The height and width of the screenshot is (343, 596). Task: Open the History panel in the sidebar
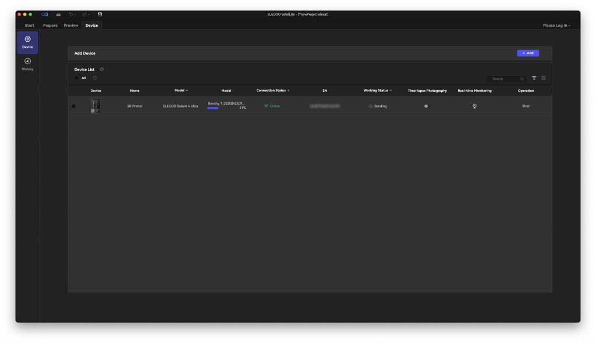click(x=27, y=64)
